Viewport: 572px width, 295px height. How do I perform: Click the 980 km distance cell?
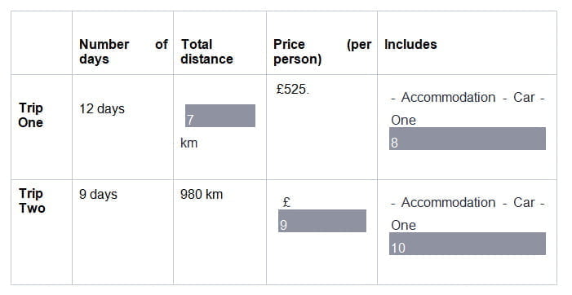[x=202, y=195]
